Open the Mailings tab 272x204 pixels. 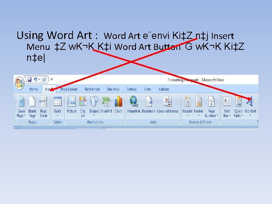point(113,89)
